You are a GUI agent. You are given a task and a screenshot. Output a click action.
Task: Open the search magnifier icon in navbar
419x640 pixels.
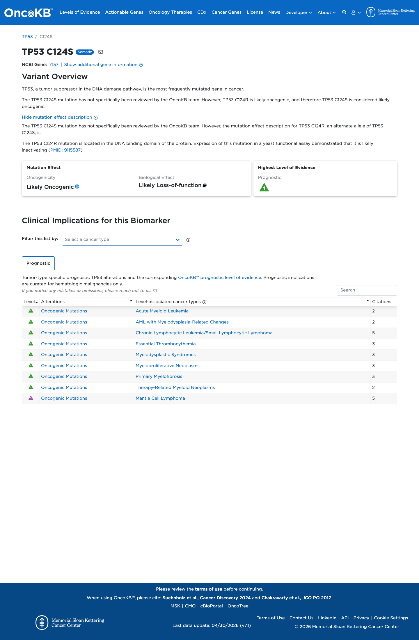[x=344, y=12]
